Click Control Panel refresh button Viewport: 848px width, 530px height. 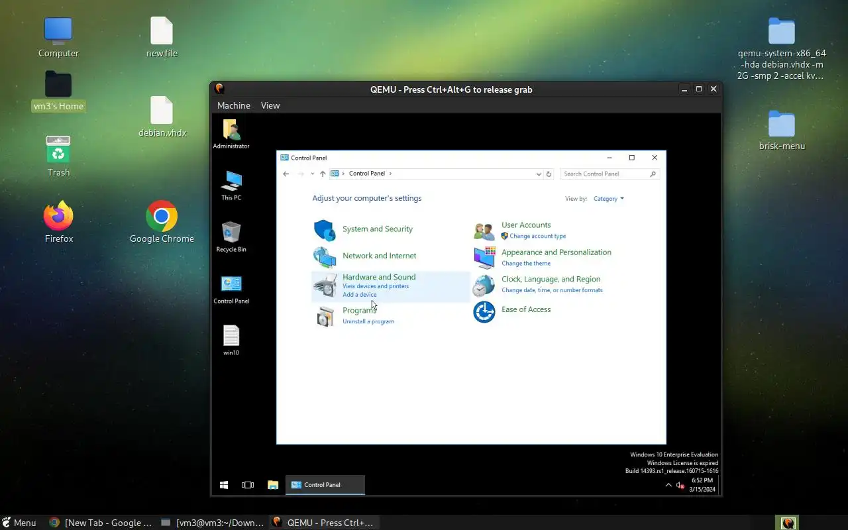(x=549, y=174)
